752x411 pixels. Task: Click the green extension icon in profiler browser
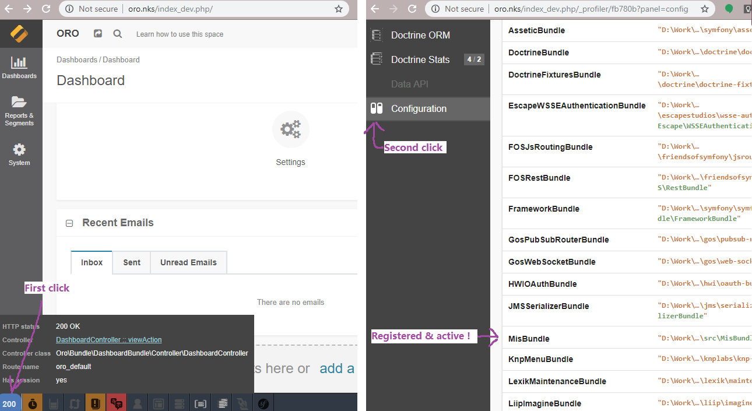coord(729,9)
